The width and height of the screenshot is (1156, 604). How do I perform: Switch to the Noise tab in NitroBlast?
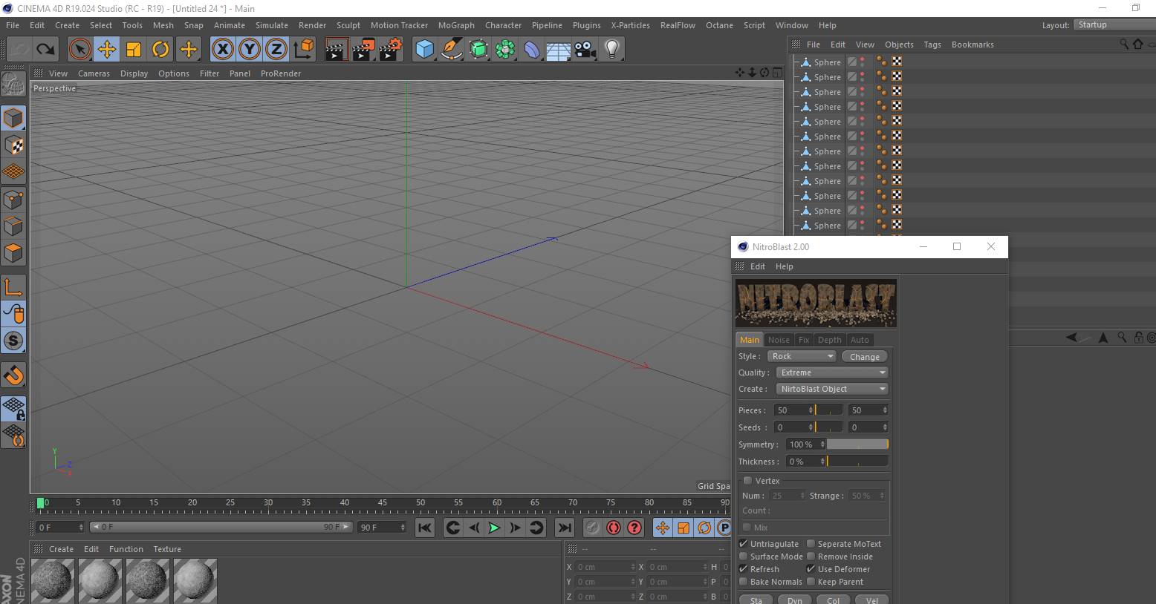coord(779,340)
